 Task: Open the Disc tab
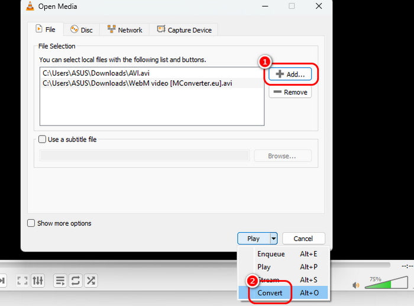tap(82, 30)
